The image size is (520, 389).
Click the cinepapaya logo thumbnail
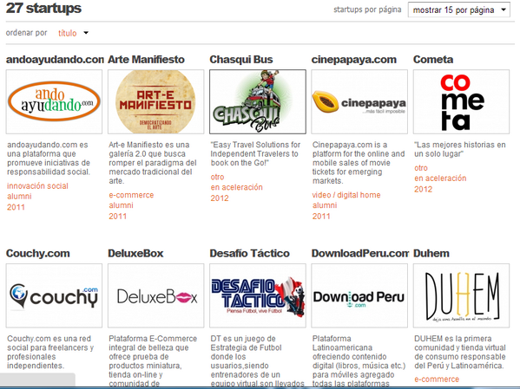pos(359,101)
